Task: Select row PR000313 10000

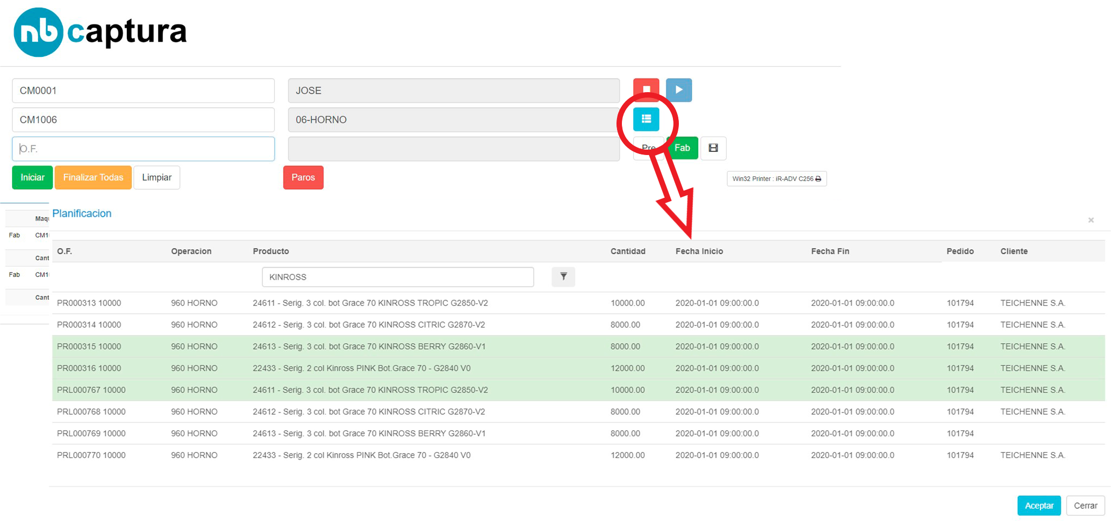Action: pyautogui.click(x=579, y=303)
